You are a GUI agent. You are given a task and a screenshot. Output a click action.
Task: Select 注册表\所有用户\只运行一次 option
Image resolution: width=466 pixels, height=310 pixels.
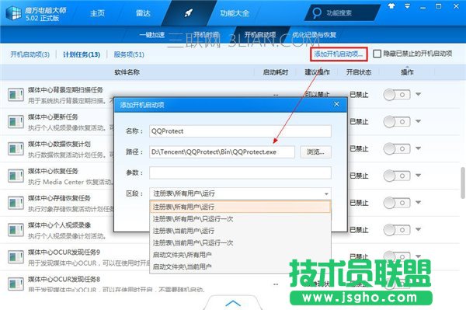[x=240, y=219]
